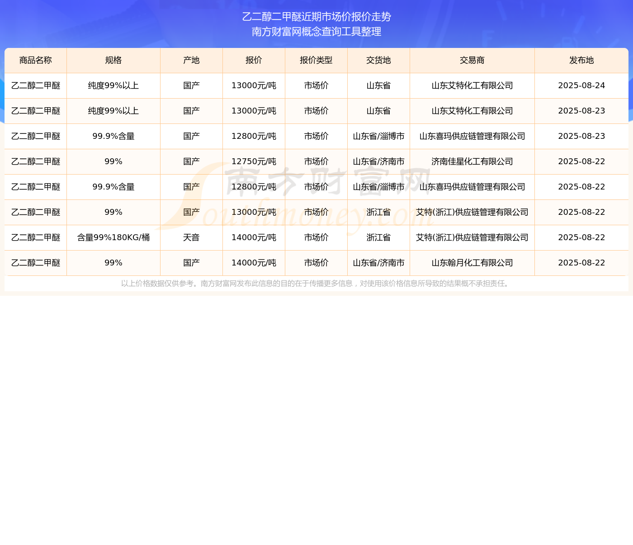633x545 pixels.
Task: Click 2025-08-22 date in the 济南佳星化工 row
Action: [x=581, y=161]
